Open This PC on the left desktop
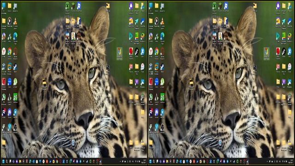The width and height of the screenshot is (295, 166). 4,6
